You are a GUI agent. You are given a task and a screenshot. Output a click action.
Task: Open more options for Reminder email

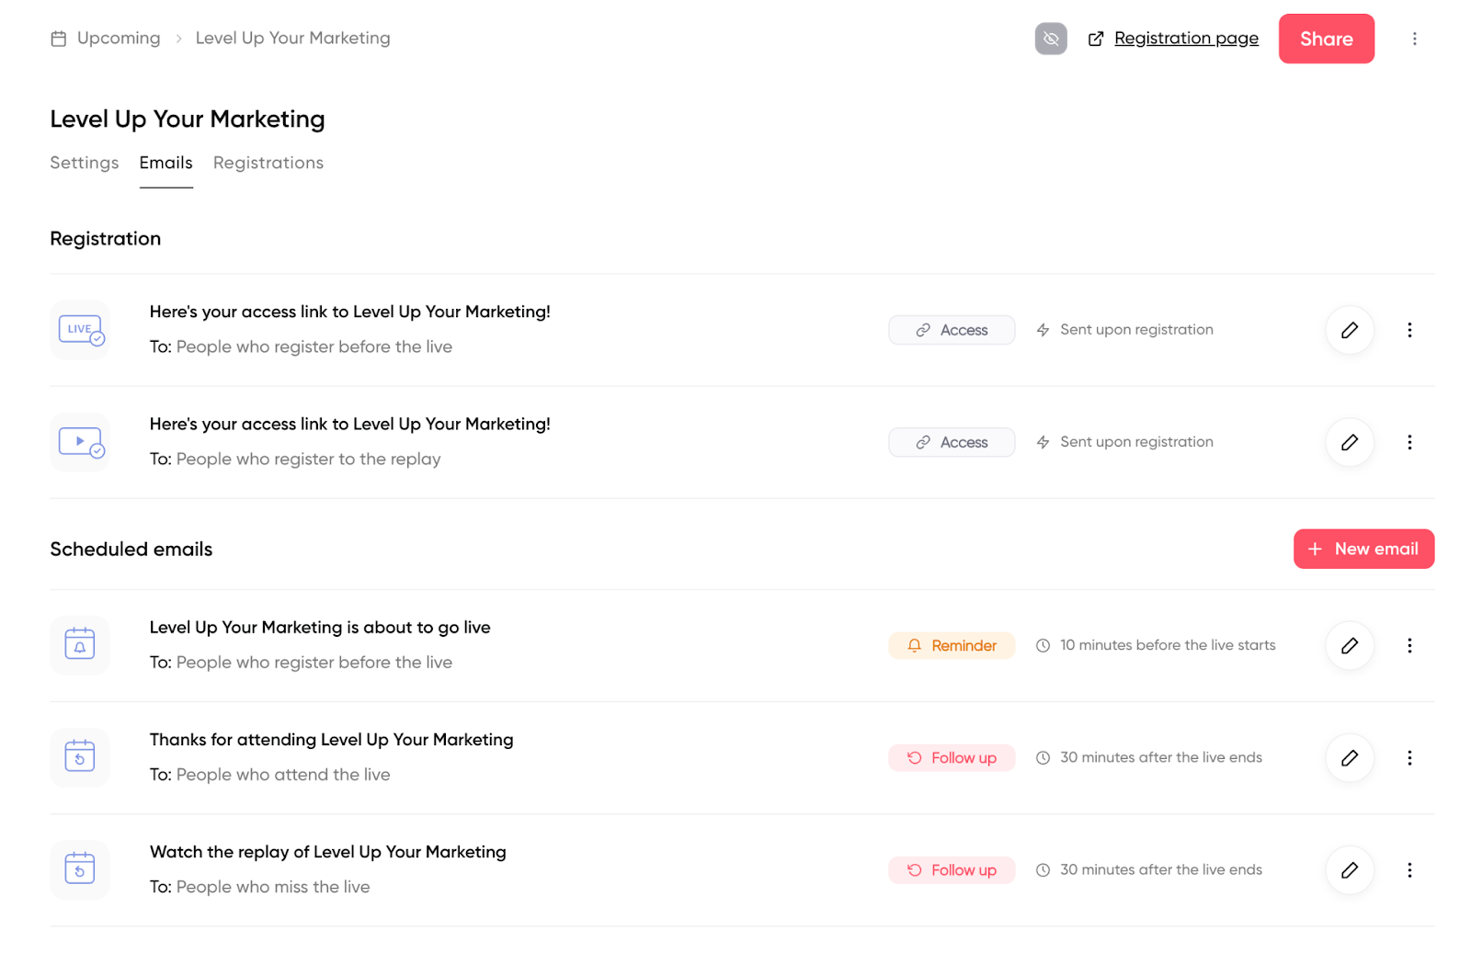pyautogui.click(x=1408, y=645)
